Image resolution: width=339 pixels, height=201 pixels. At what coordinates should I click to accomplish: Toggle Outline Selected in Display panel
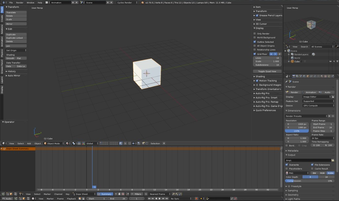pos(255,42)
